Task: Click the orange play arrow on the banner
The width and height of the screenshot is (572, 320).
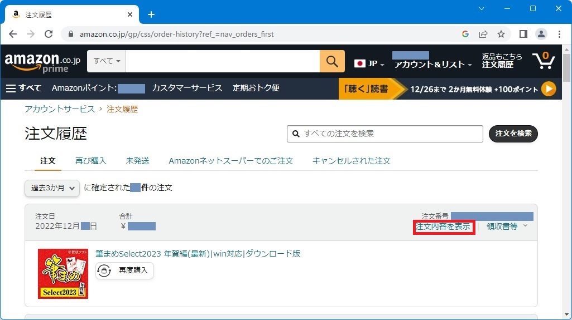Action: [x=549, y=88]
